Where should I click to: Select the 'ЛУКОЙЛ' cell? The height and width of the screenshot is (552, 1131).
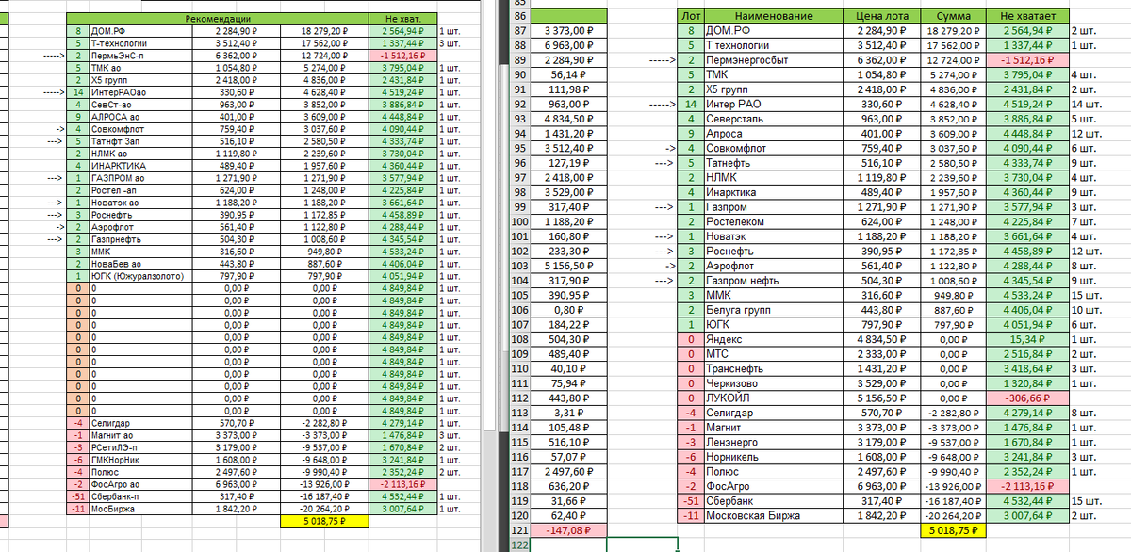[x=775, y=398]
